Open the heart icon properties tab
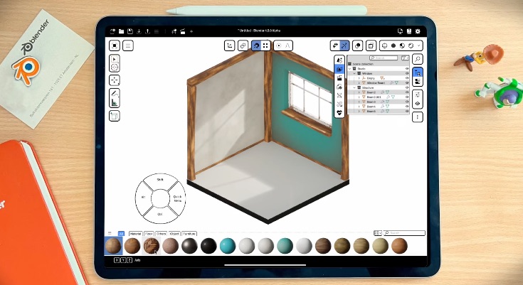This screenshot has width=523, height=285. (x=339, y=113)
